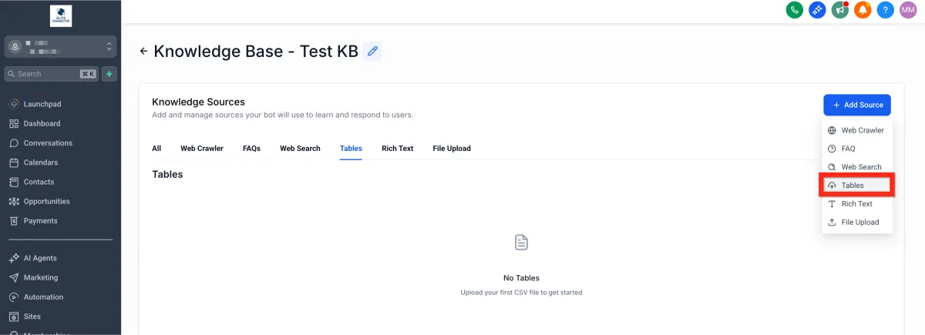Open the blue AI assistant sparkle icon
This screenshot has height=335, width=925.
pos(817,10)
